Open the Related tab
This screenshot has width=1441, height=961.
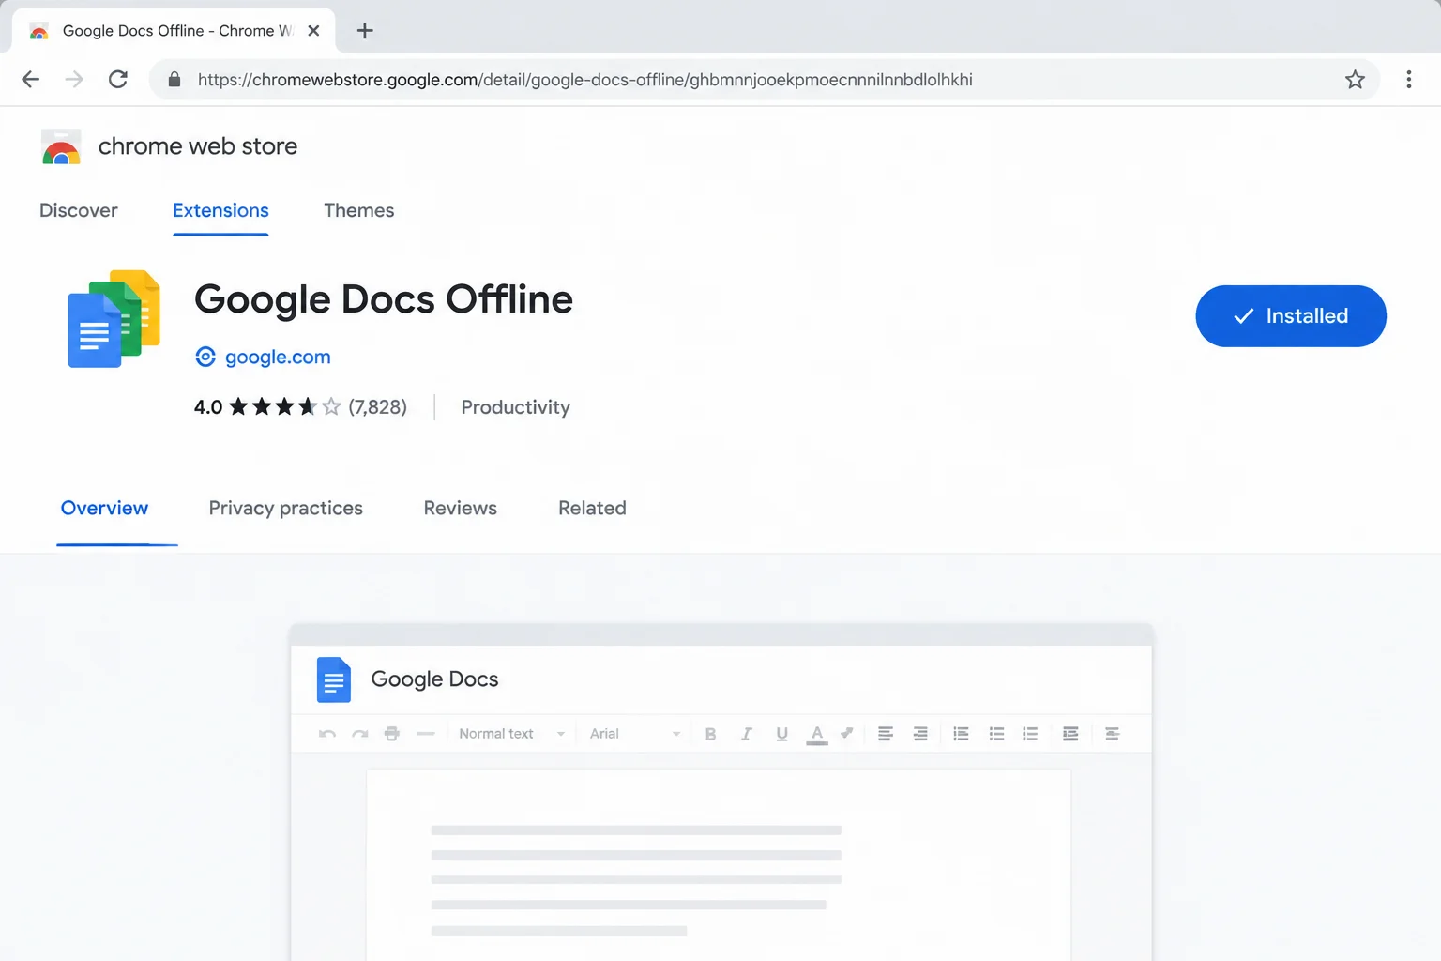pos(592,508)
